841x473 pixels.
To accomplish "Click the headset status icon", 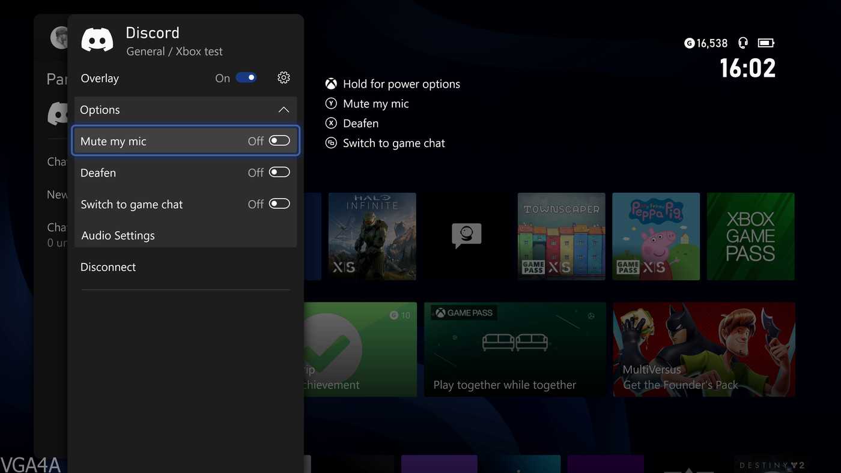I will coord(743,43).
